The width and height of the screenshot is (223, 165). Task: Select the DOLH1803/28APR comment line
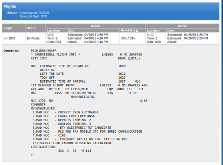click(x=44, y=51)
